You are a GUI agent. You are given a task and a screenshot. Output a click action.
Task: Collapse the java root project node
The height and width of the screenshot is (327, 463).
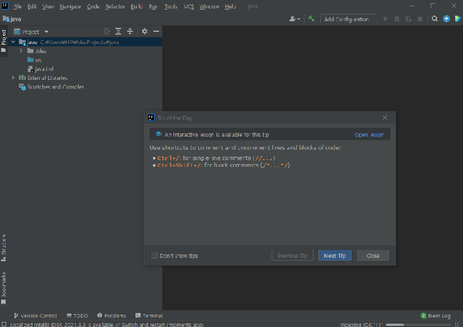(13, 42)
